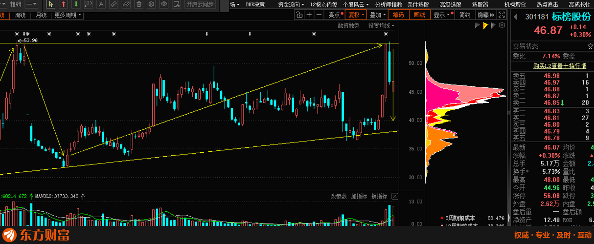Click 换指标 change indicator button
Viewport: 594px width, 244px height.
[379, 196]
